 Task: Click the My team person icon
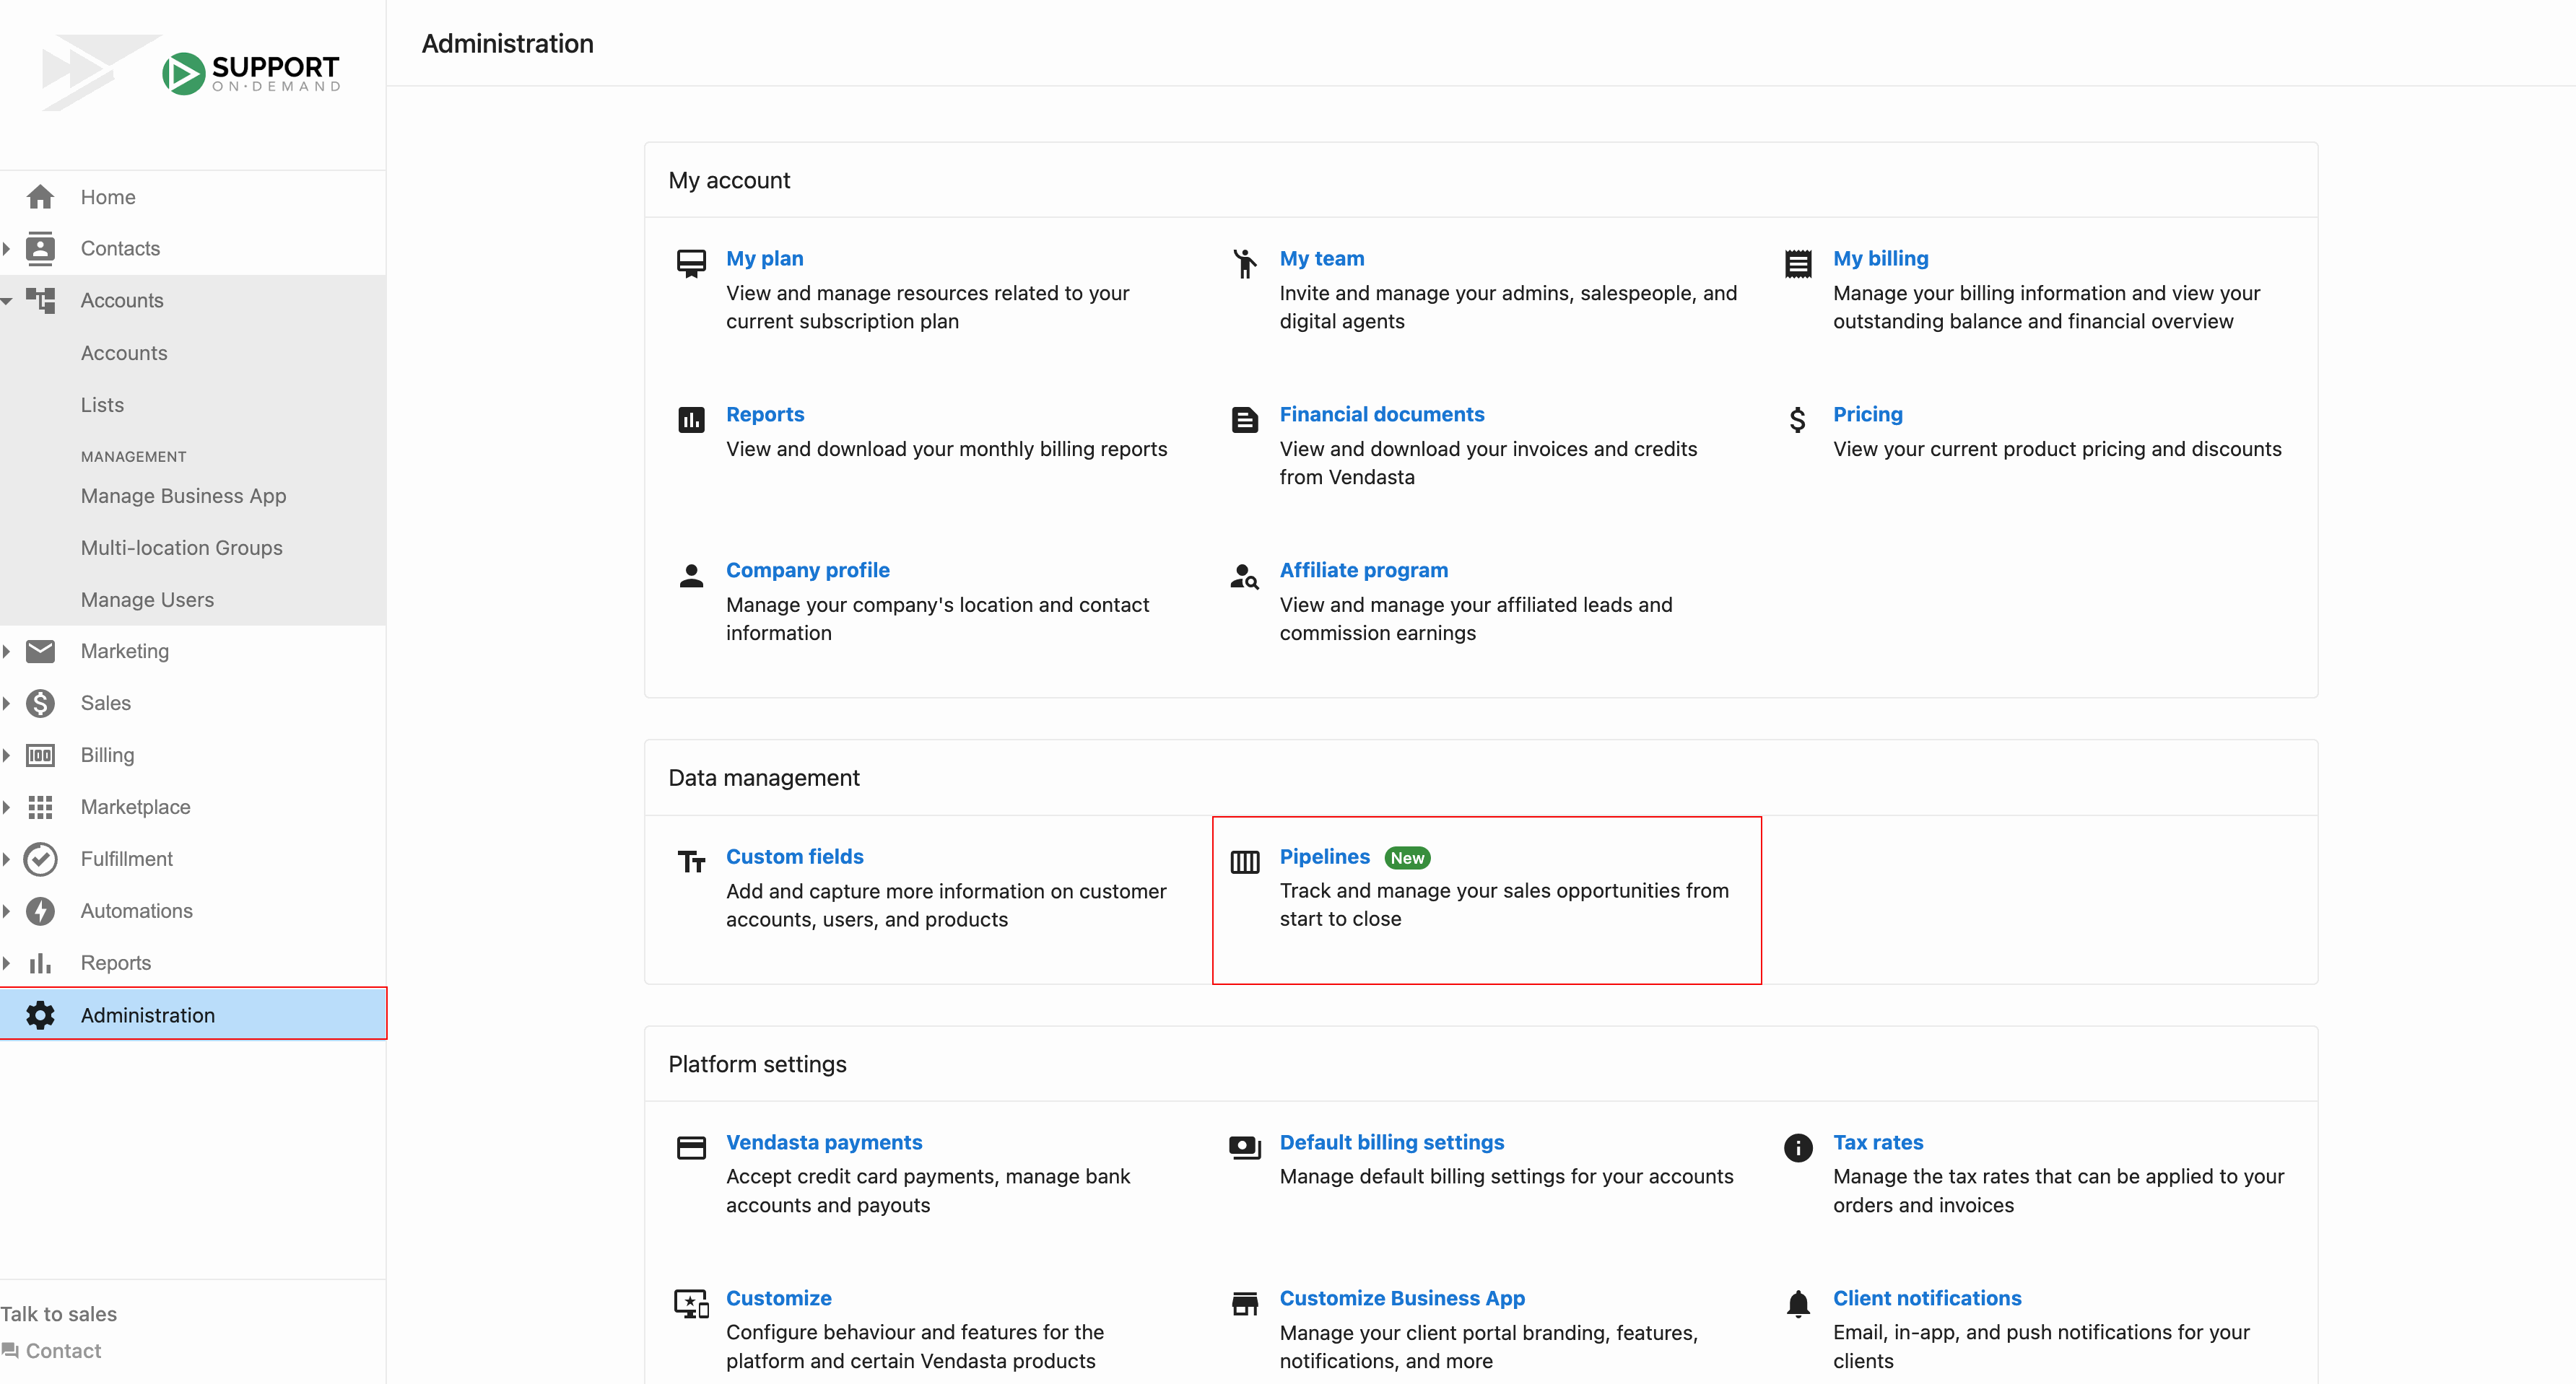click(x=1244, y=263)
